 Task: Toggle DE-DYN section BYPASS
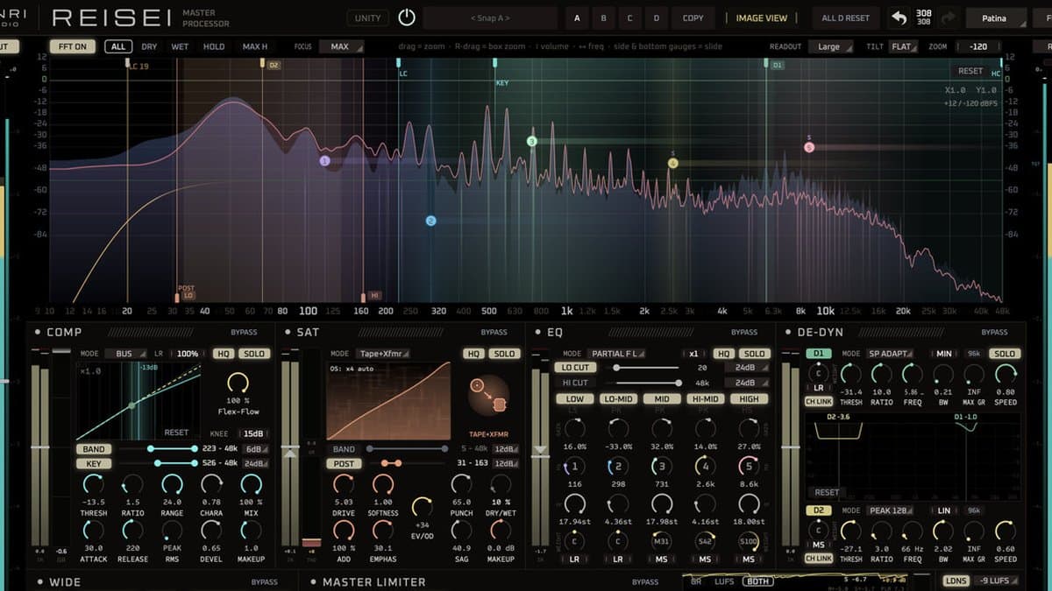(994, 333)
